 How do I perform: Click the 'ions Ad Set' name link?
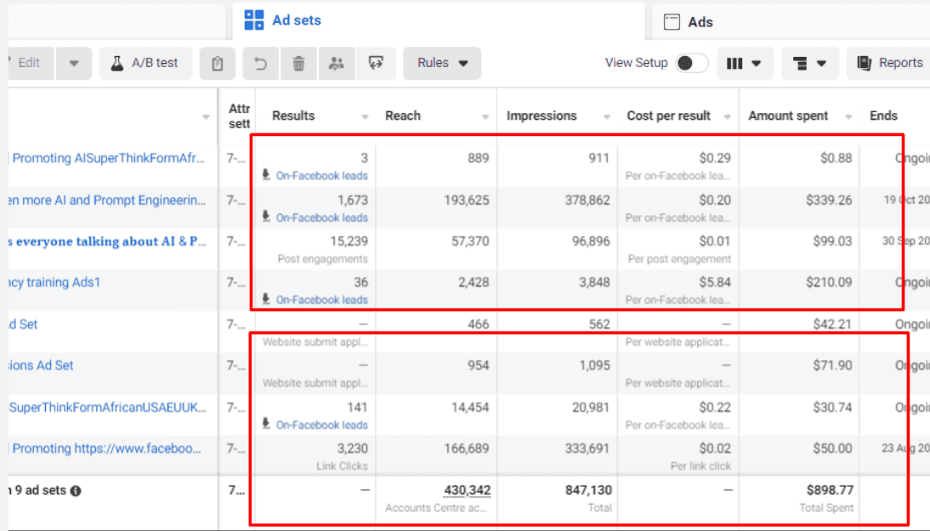pos(41,365)
